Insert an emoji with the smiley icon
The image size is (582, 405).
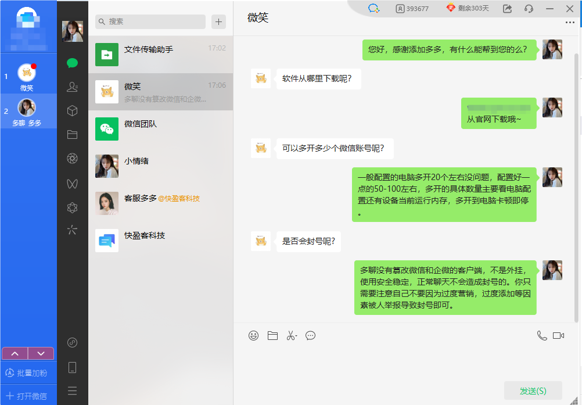point(253,336)
